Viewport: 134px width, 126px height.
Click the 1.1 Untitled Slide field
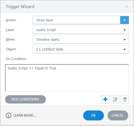click(x=81, y=49)
